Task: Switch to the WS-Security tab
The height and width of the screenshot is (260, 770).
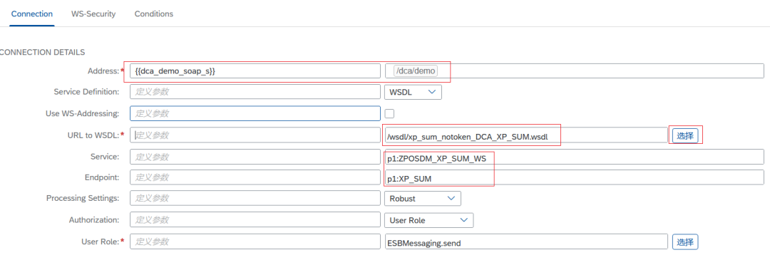Action: coord(93,14)
